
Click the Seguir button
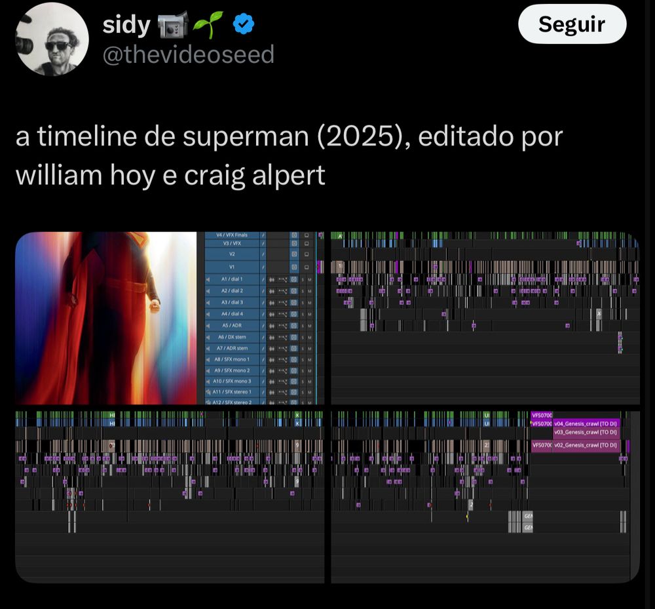572,24
